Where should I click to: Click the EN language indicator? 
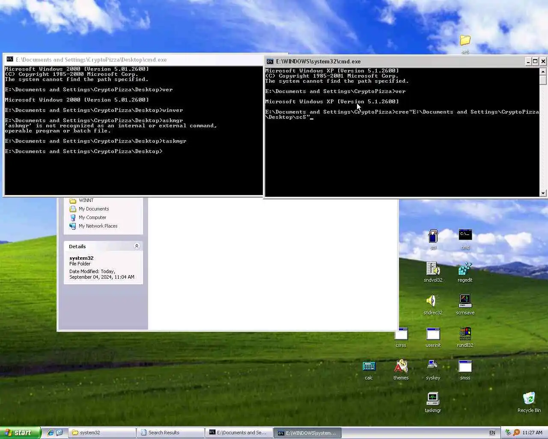click(492, 433)
